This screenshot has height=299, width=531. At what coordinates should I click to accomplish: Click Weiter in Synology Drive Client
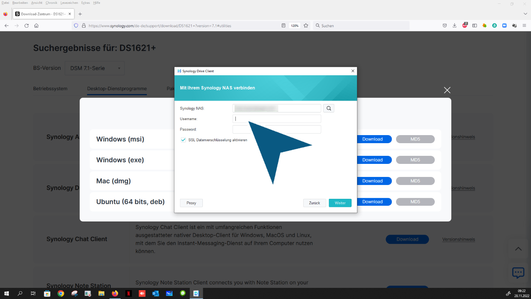tap(340, 203)
